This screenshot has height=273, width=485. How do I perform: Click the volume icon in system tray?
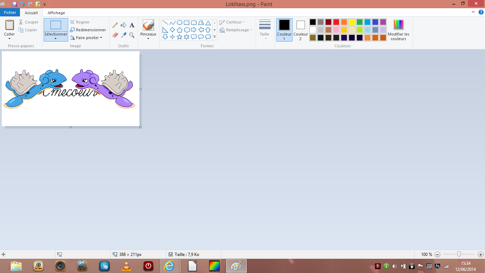click(394, 266)
